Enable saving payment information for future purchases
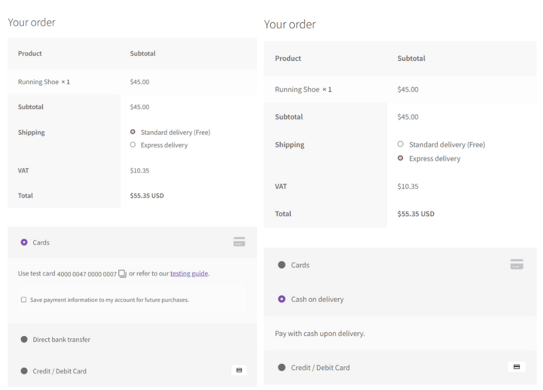 coord(23,300)
